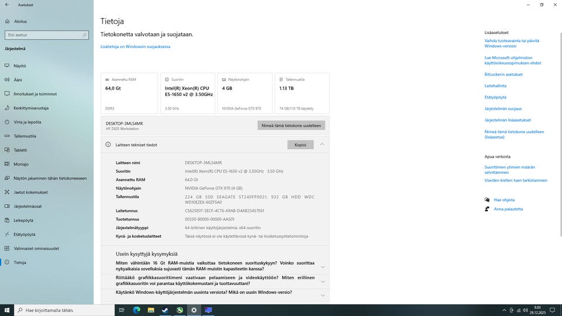Click the Settings gear on taskbar
562x316 pixels.
pos(194,310)
